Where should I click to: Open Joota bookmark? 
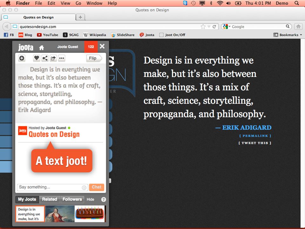[147, 35]
